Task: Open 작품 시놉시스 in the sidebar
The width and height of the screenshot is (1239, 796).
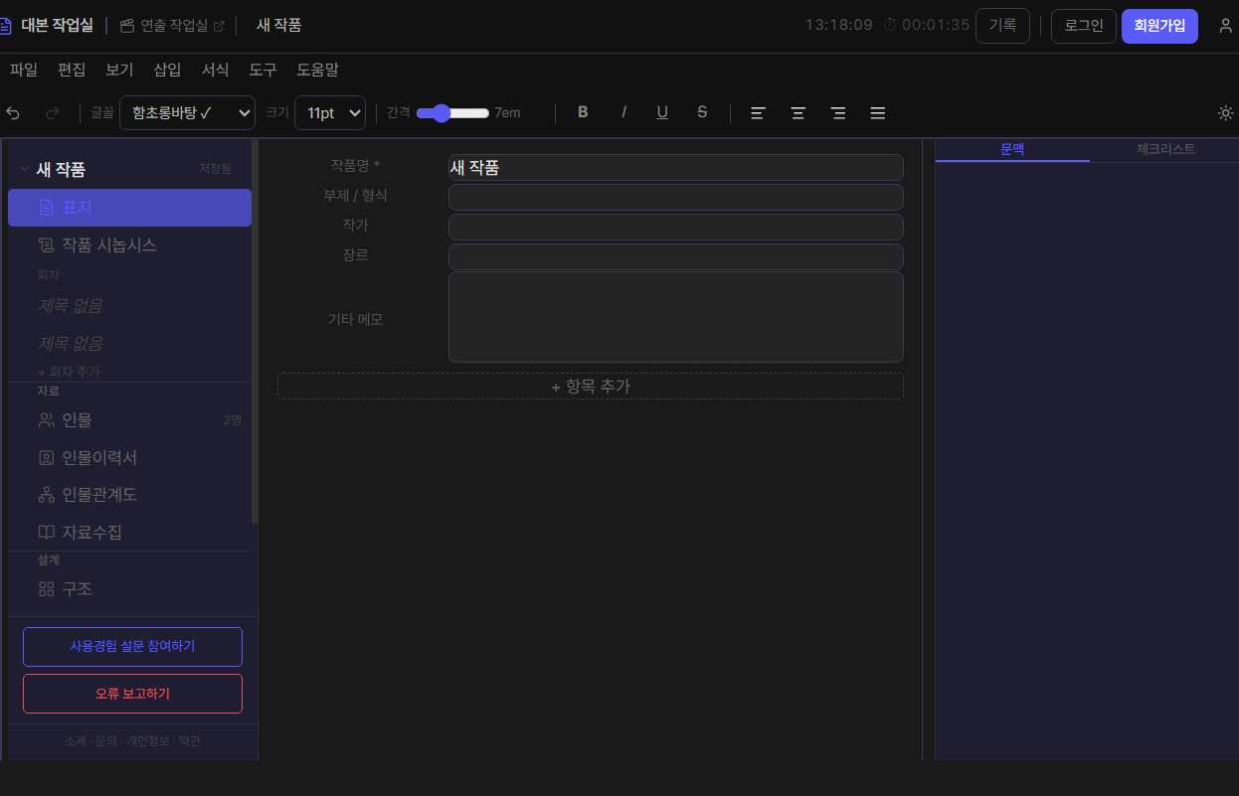Action: pos(129,244)
